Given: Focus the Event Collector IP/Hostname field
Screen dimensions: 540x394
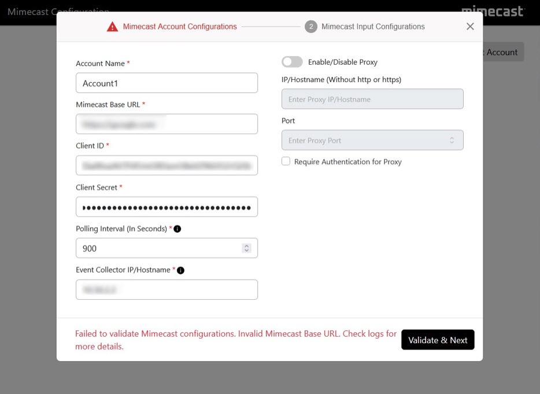Looking at the screenshot, I should [x=167, y=290].
